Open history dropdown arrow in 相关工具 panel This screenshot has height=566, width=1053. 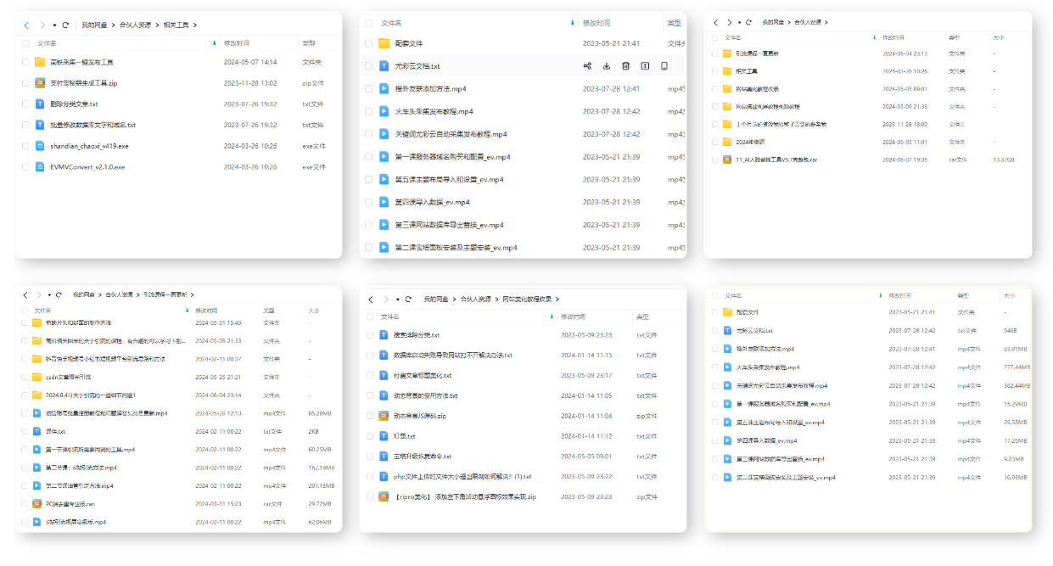point(54,25)
